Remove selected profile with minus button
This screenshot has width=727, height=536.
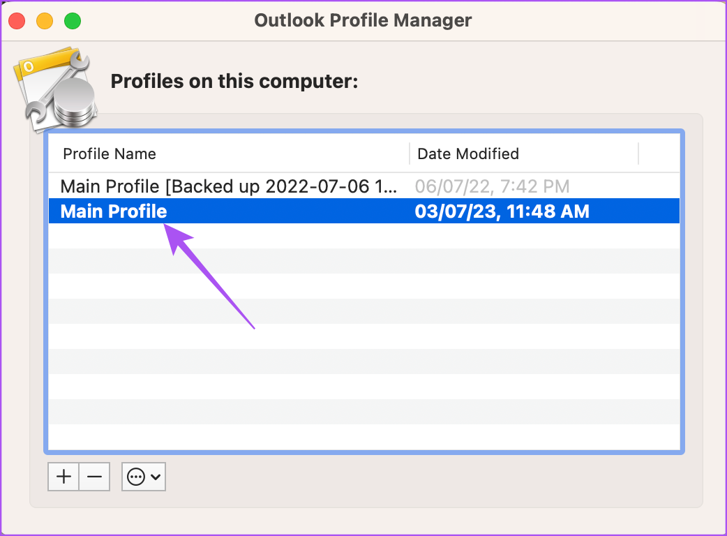point(94,477)
